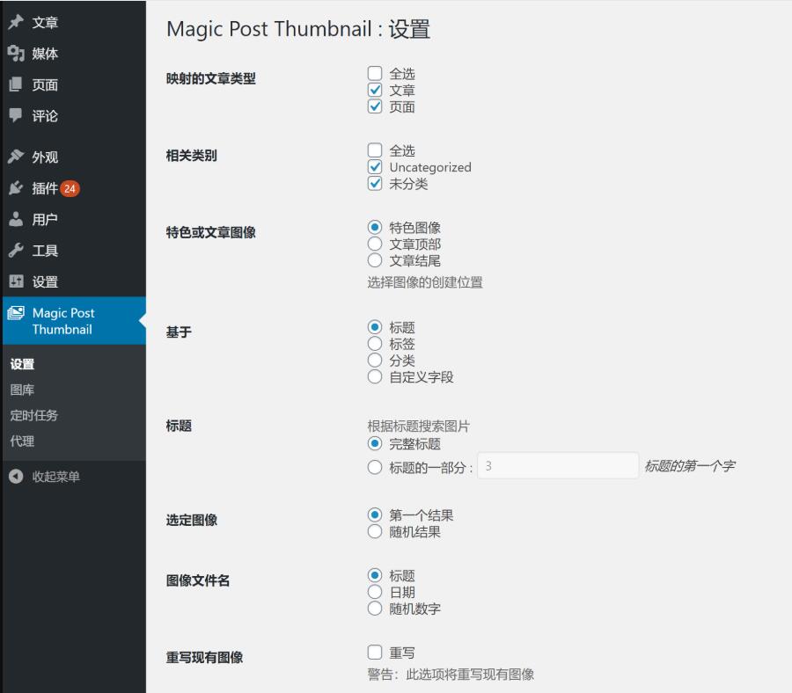The height and width of the screenshot is (693, 792).
Task: Select the 特色图像 radio option
Action: click(x=375, y=227)
